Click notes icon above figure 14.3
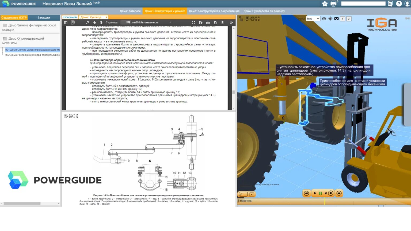The width and height of the screenshot is (411, 231). tap(66, 116)
